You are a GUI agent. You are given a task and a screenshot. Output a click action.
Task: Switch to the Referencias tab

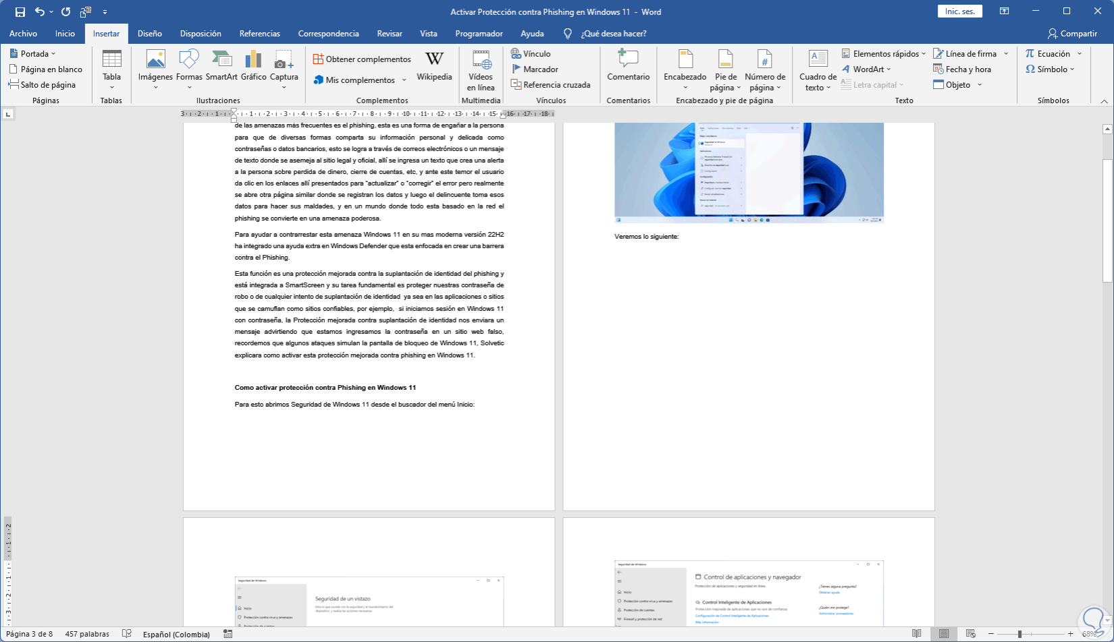(260, 34)
